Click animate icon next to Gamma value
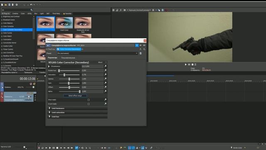The image size is (266, 150). click(105, 79)
